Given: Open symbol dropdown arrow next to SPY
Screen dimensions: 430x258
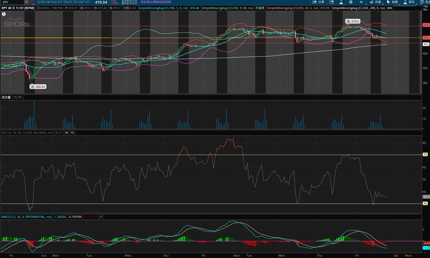Looking at the screenshot, I should (x=26, y=2).
